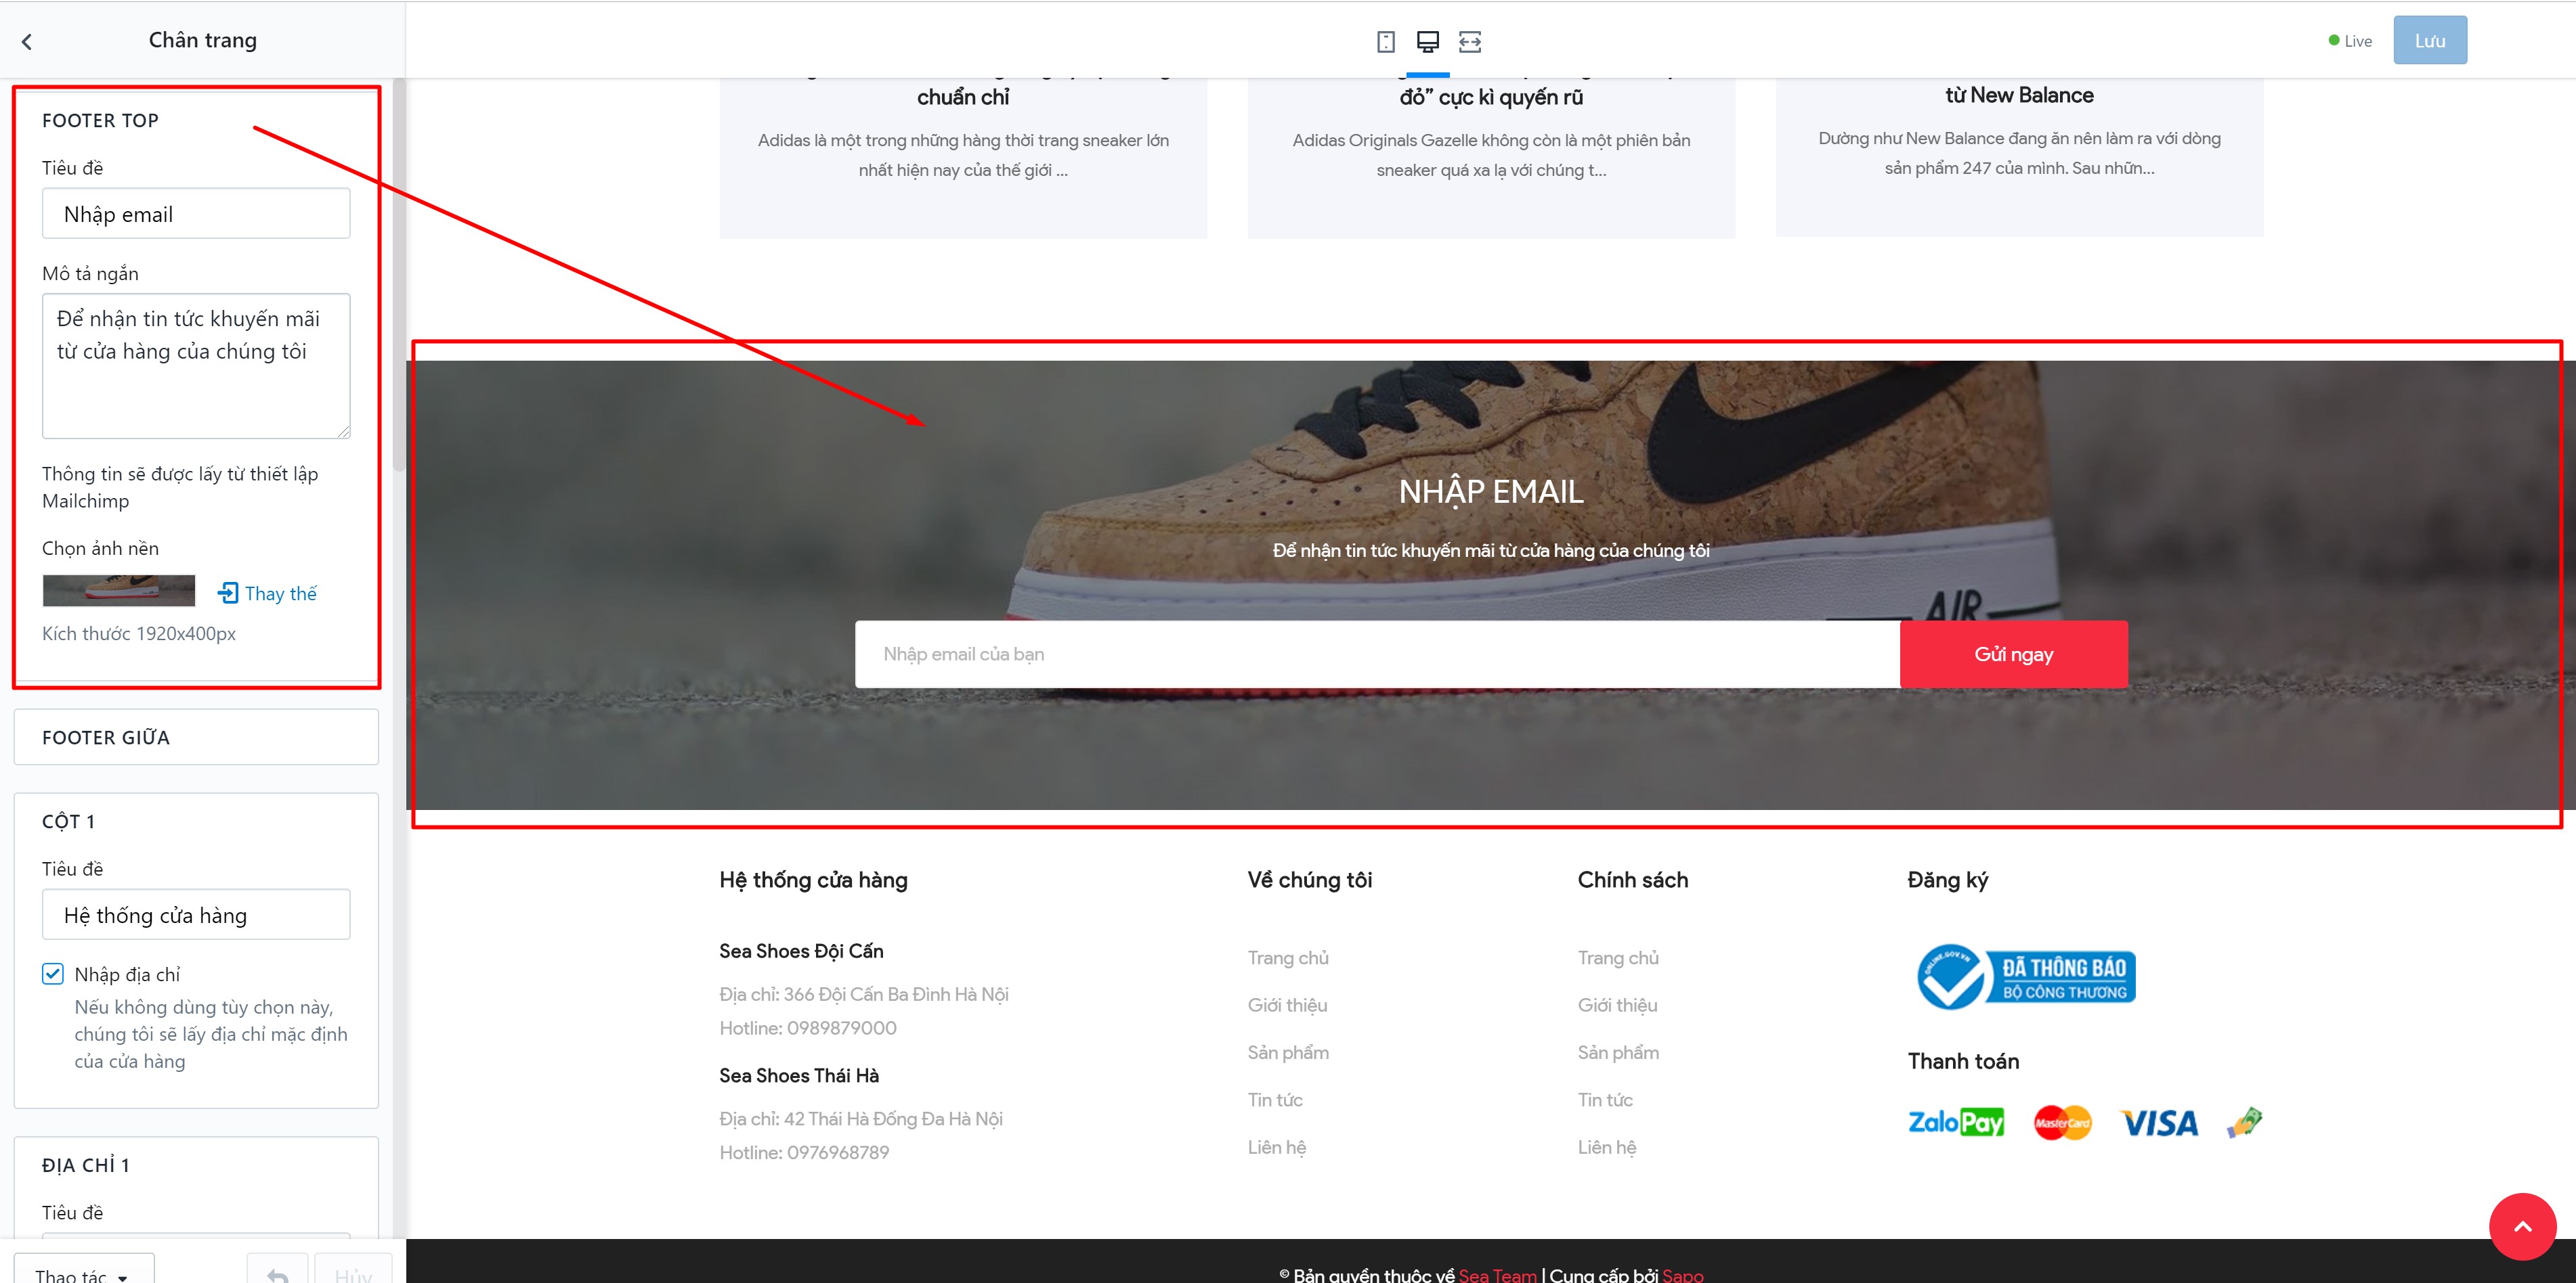Click the Hotline: 0989879000 text

[808, 1028]
